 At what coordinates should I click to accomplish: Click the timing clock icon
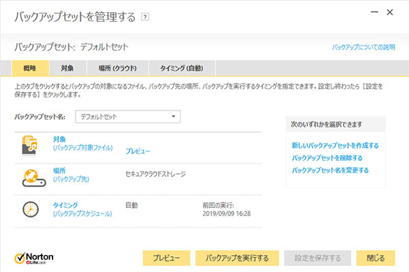pyautogui.click(x=31, y=209)
